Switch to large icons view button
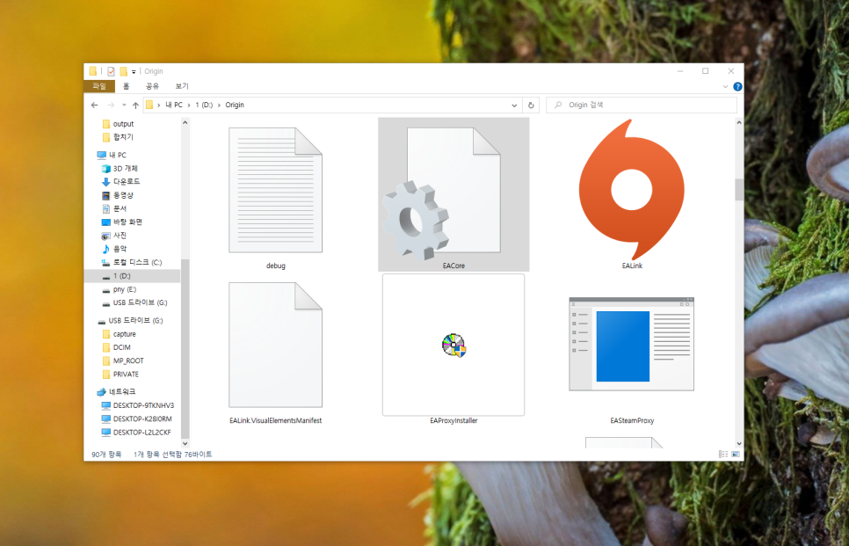Viewport: 849px width, 546px height. tap(736, 454)
